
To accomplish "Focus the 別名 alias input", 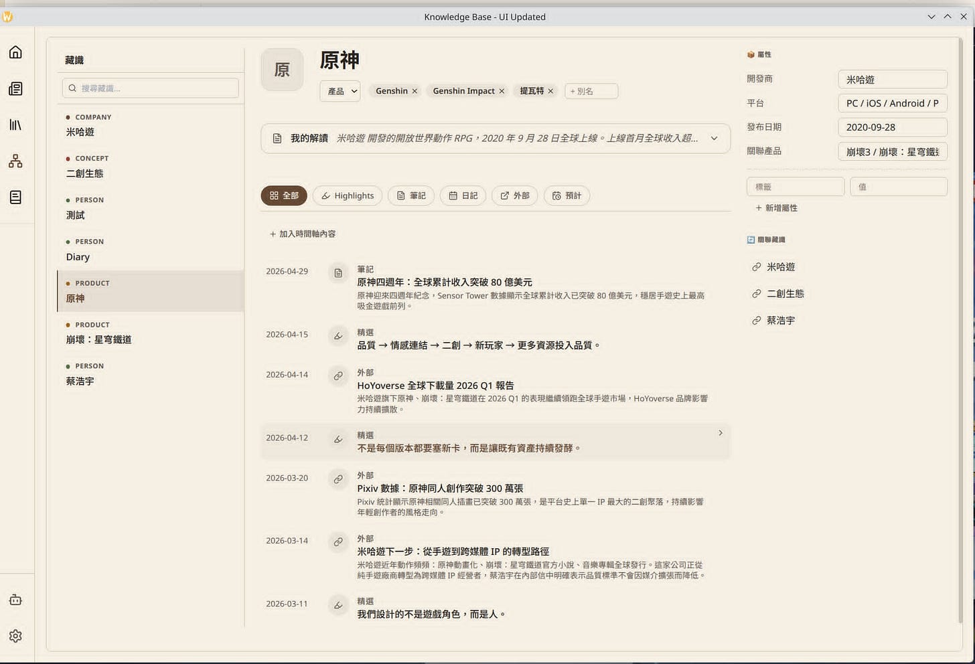I will [591, 91].
